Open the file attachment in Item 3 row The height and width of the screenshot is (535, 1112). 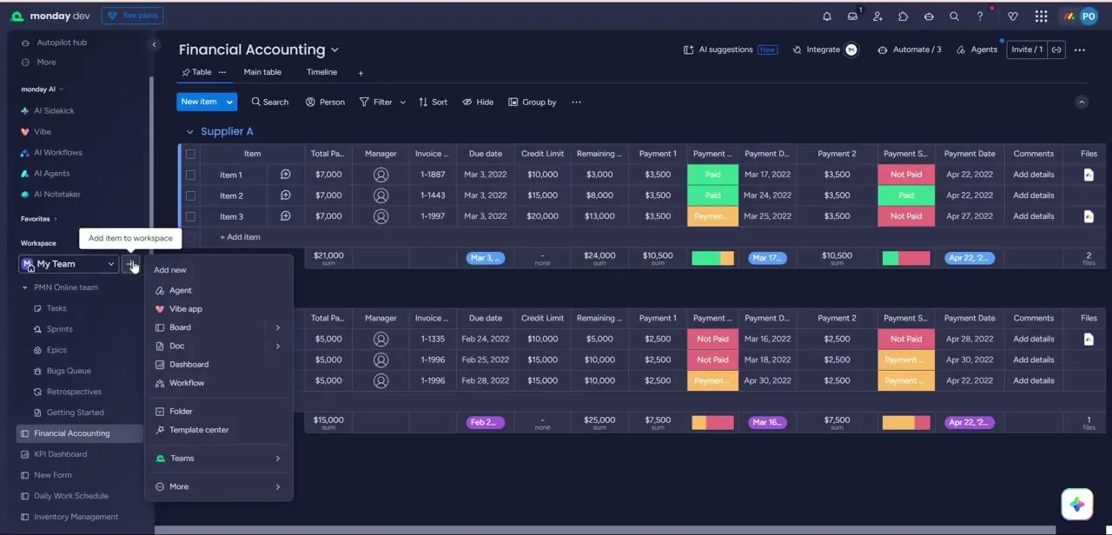[x=1089, y=216]
